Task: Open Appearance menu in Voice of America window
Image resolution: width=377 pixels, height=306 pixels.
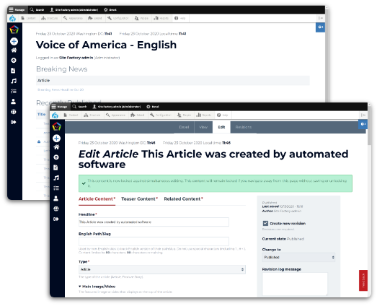Action: pos(73,18)
